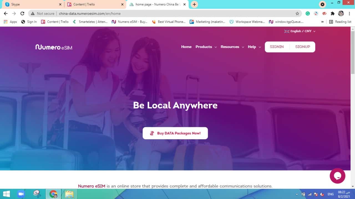
Task: Go to the Home navigation item
Action: (186, 47)
